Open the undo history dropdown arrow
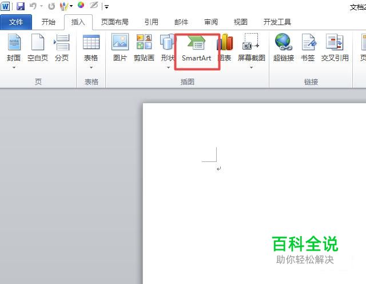The width and height of the screenshot is (366, 284). (x=41, y=6)
